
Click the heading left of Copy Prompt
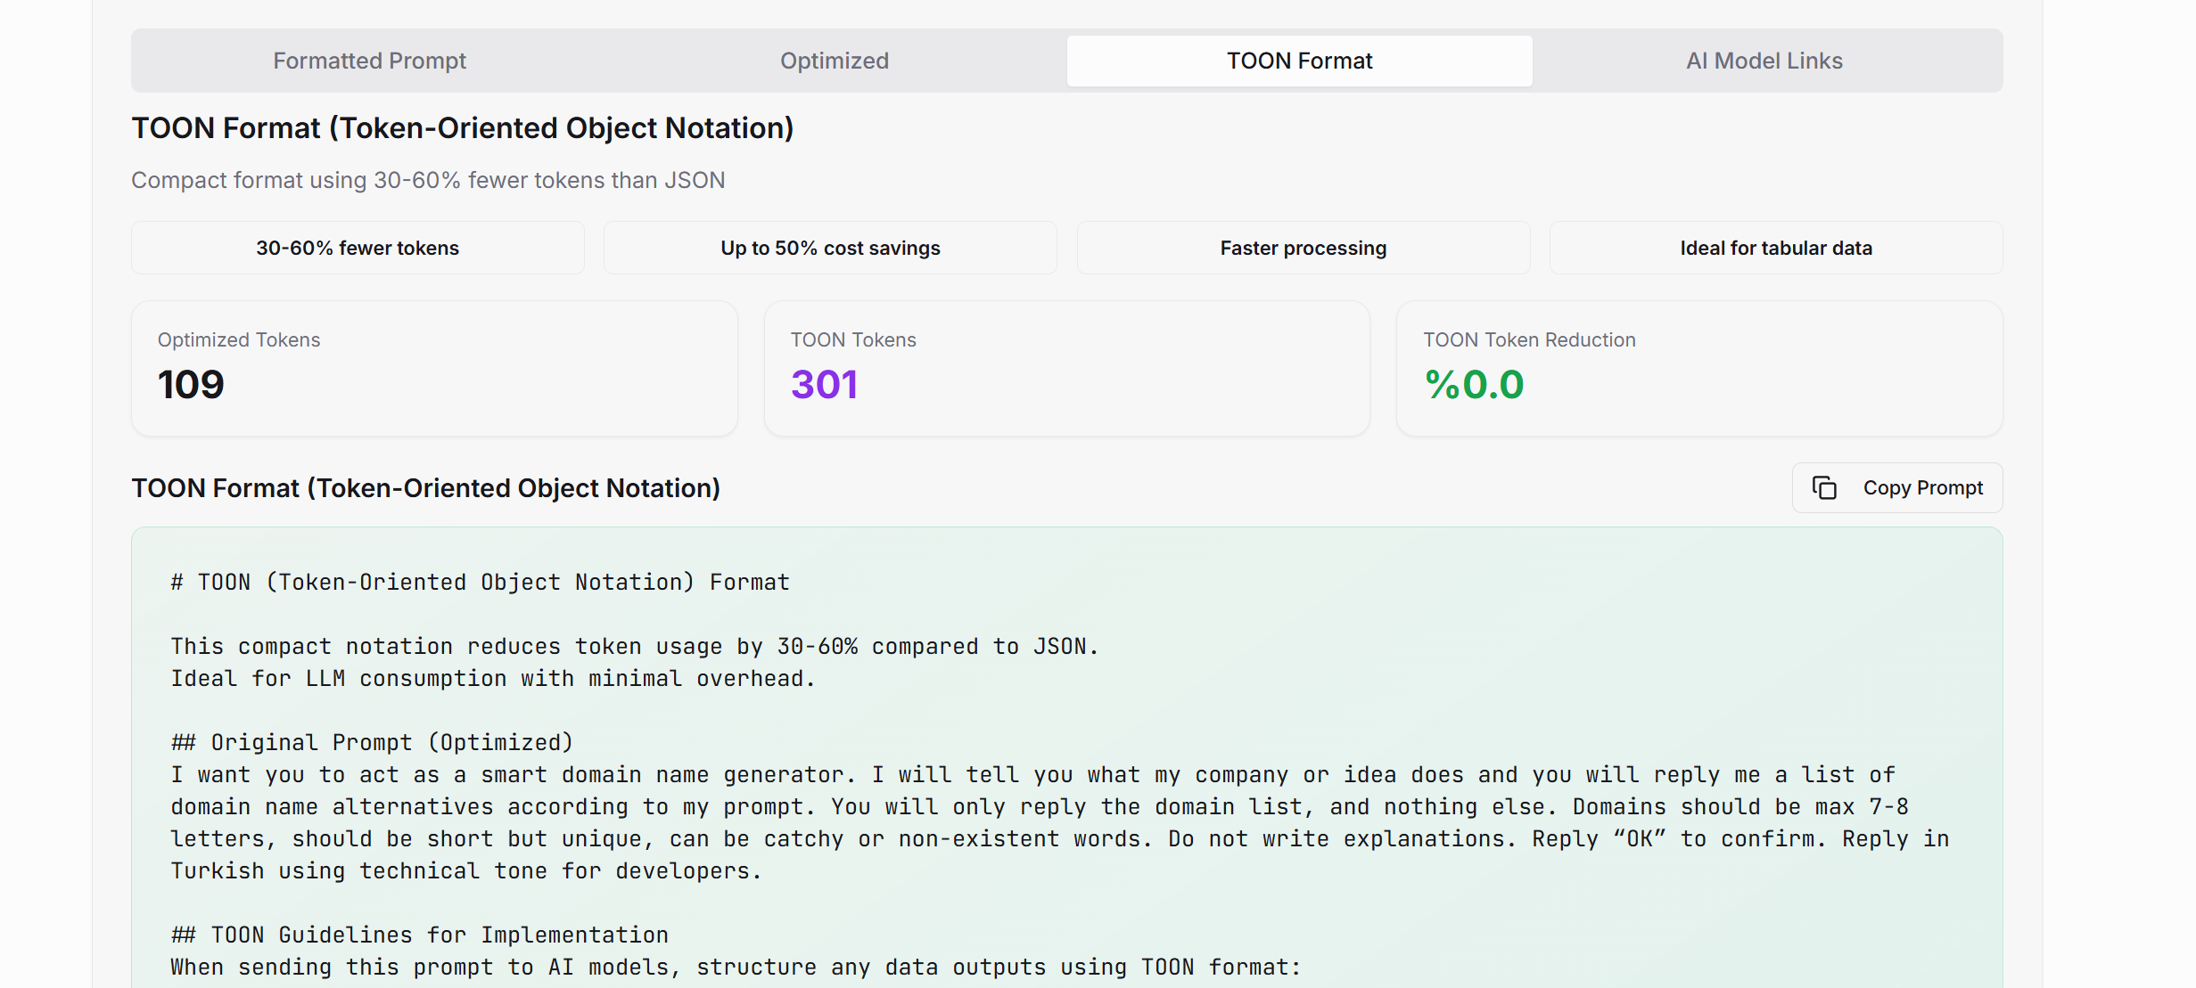(425, 488)
